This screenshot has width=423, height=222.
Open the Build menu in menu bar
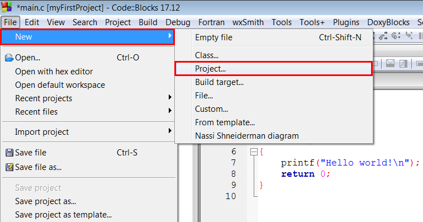coord(148,22)
